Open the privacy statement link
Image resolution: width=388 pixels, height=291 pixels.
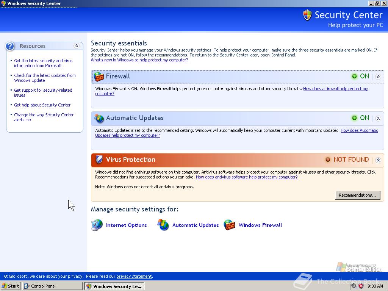click(x=134, y=276)
